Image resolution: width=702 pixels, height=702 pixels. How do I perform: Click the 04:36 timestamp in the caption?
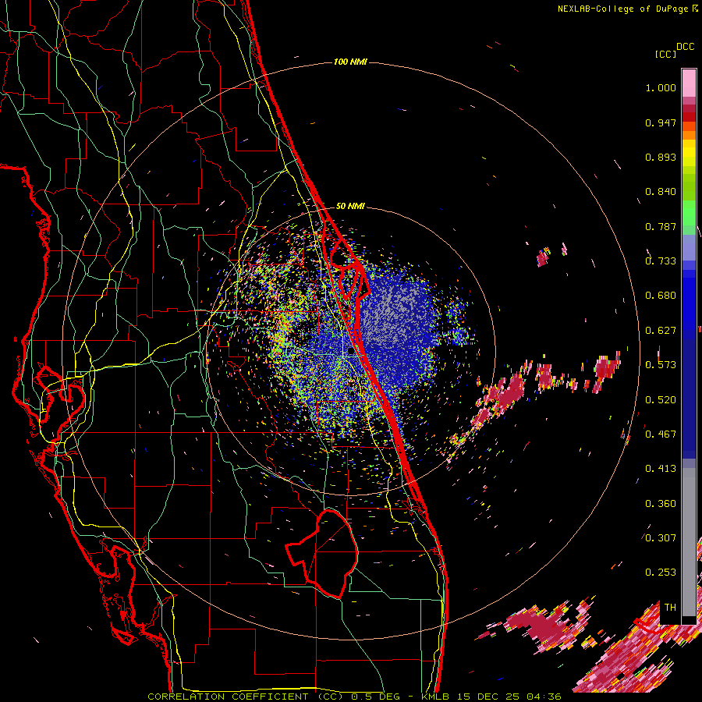pos(544,697)
